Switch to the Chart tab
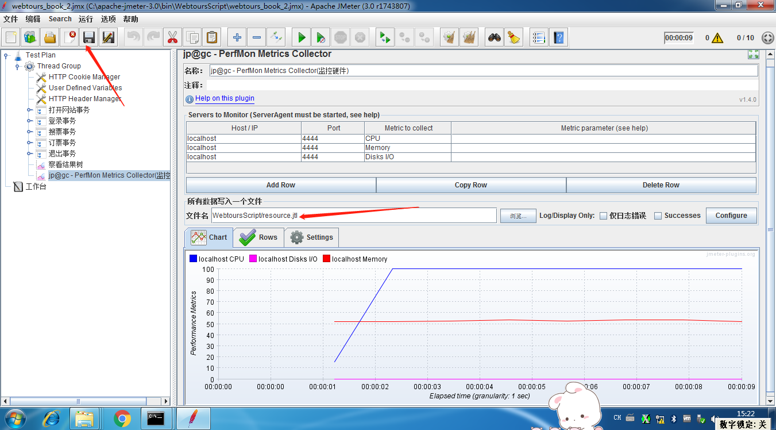Image resolution: width=776 pixels, height=430 pixels. pyautogui.click(x=209, y=237)
